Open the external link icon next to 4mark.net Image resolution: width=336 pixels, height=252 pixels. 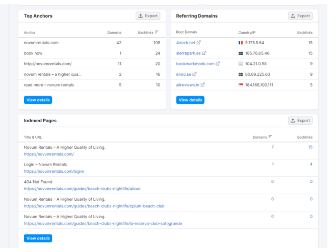[199, 42]
